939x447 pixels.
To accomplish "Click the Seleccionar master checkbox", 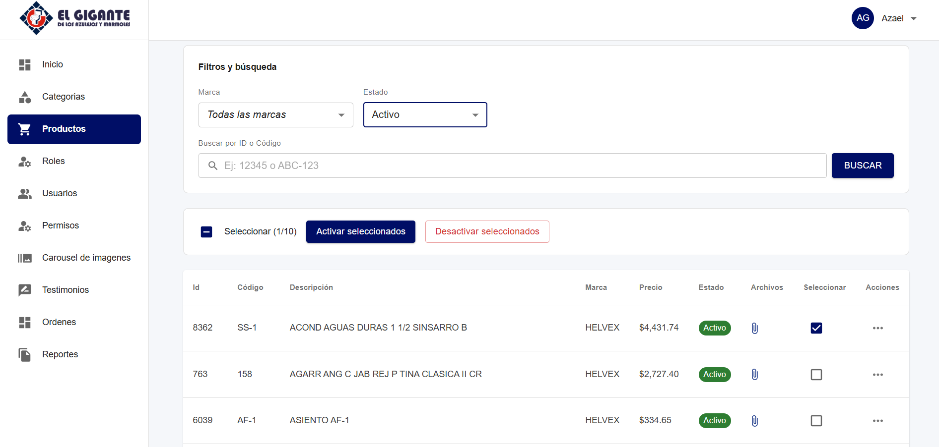I will [x=206, y=231].
